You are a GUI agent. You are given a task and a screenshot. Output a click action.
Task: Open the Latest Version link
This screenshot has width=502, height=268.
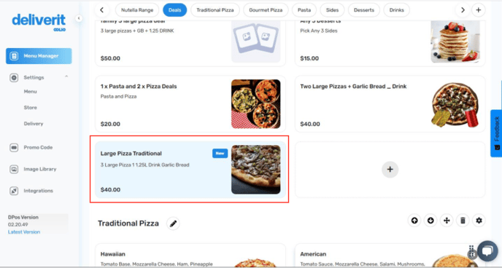24,232
